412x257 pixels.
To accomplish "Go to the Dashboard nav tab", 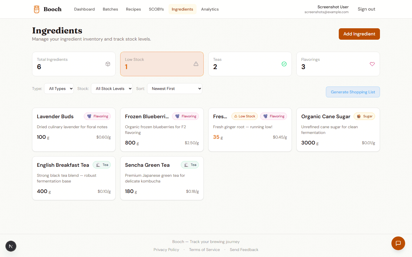I will pos(84,9).
